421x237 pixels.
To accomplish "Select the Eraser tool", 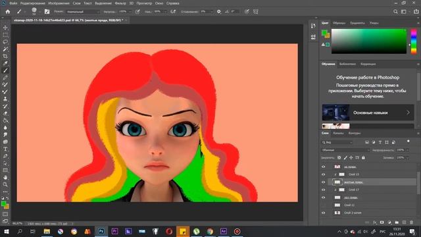I will point(5,113).
